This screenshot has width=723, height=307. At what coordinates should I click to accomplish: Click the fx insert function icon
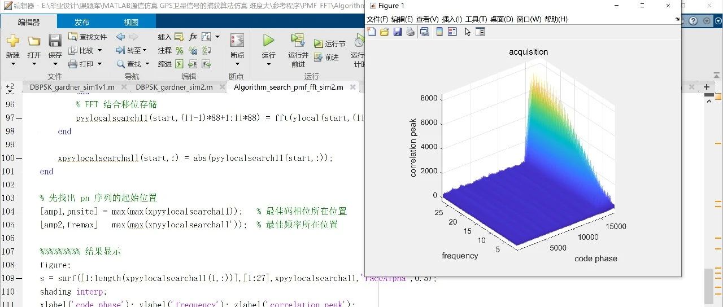point(193,37)
